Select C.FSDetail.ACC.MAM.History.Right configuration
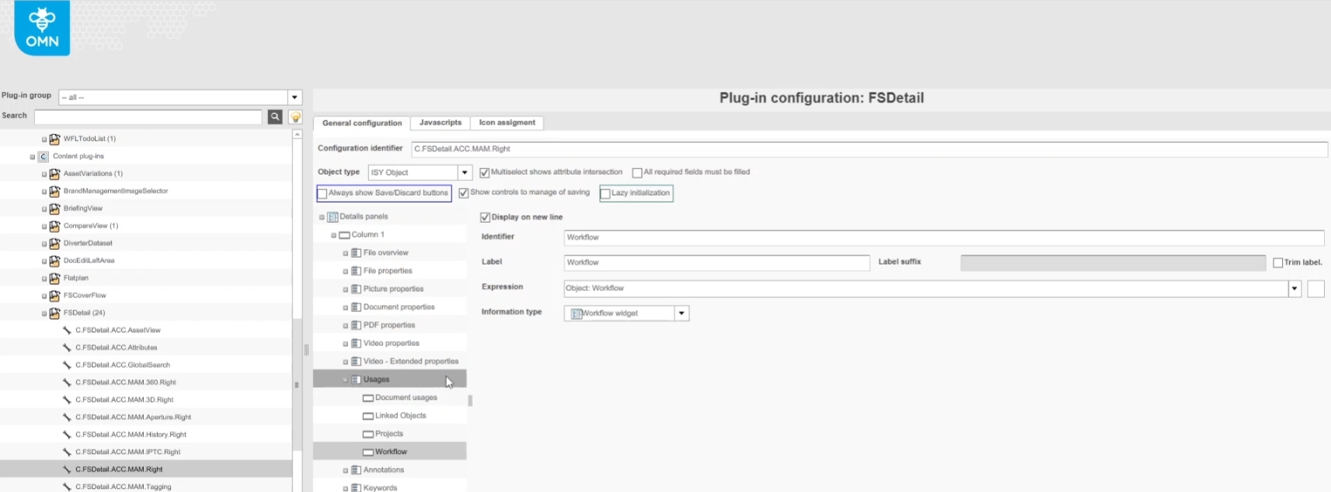The image size is (1331, 492). (131, 435)
